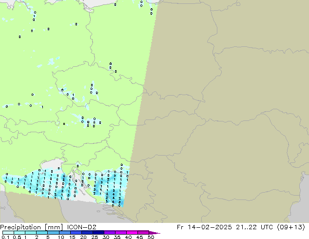Image resolution: width=309 pixels, height=239 pixels.
Task: Click the 1–2 mm legend color swatch
Action: [31, 233]
